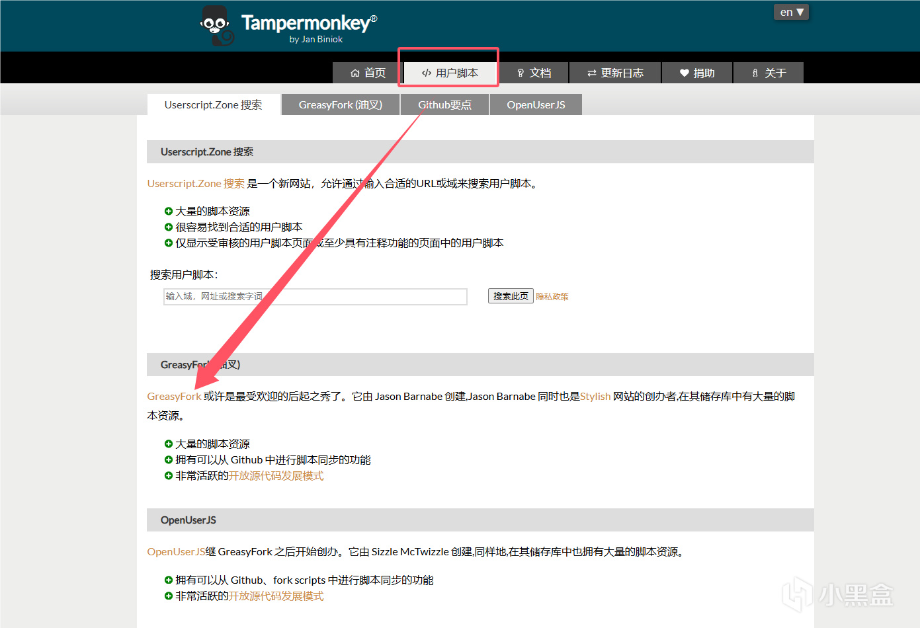Viewport: 920px width, 628px height.
Task: Open the 隐私政策 link
Action: (x=552, y=297)
